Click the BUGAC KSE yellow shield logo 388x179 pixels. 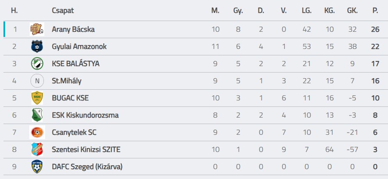[37, 98]
